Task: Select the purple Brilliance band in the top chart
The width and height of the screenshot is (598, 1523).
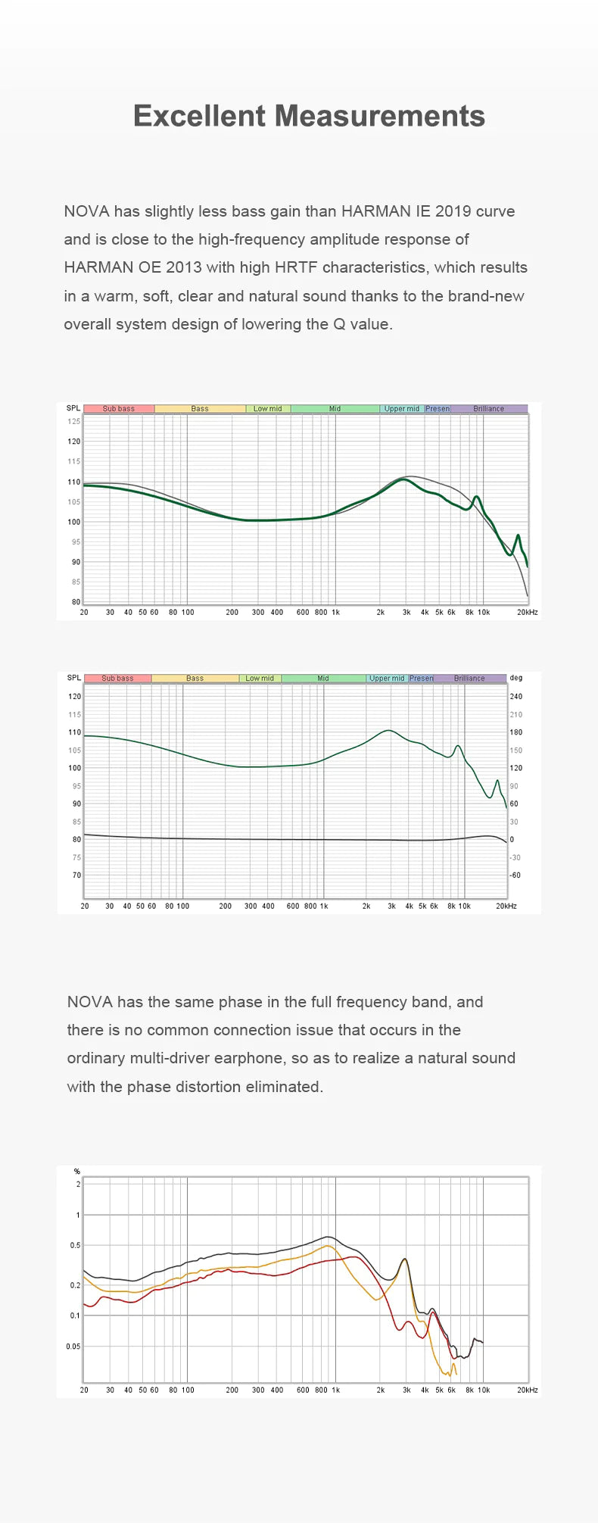Action: coord(489,409)
